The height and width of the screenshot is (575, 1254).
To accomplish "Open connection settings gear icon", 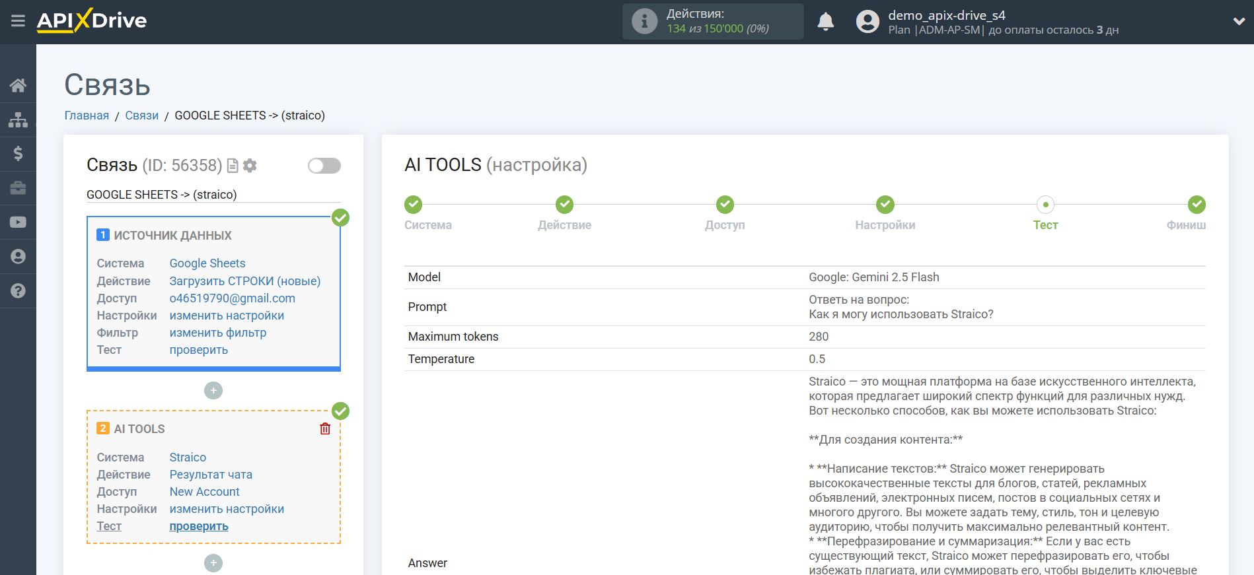I will 250,166.
